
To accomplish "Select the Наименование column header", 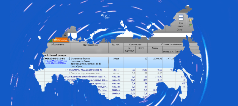I will pyautogui.click(x=90, y=45).
